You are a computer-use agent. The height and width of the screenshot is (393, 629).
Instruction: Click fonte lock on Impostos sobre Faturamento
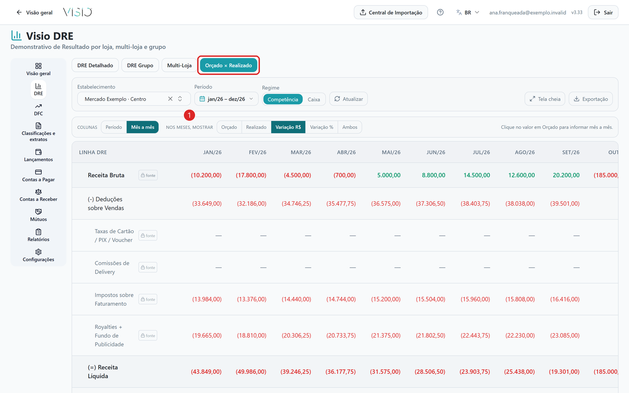[x=148, y=299]
